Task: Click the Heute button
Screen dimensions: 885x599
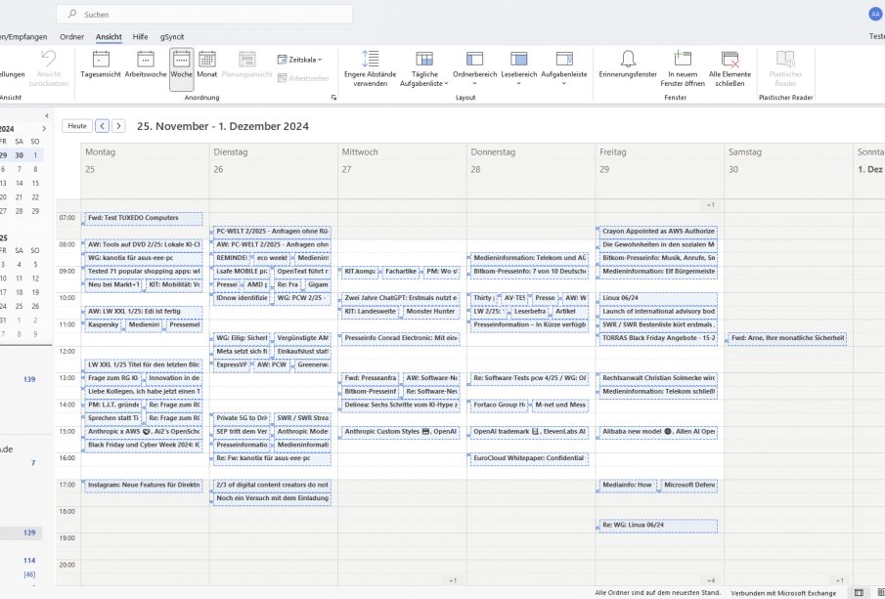Action: pyautogui.click(x=77, y=126)
